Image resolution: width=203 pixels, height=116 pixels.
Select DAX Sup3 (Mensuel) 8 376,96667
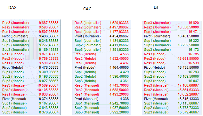coord(49,112)
